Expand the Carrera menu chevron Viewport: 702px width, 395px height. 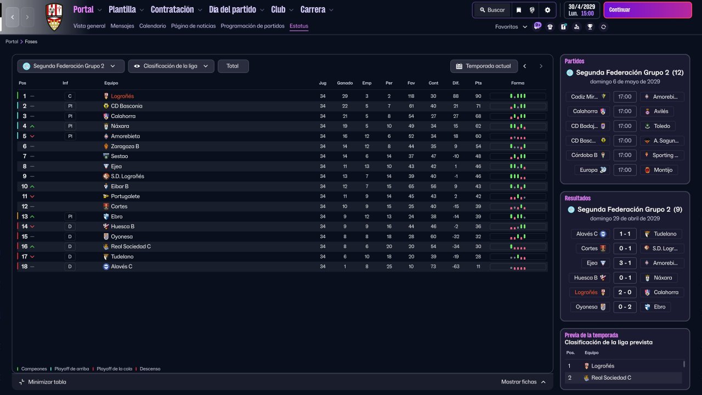pos(331,10)
